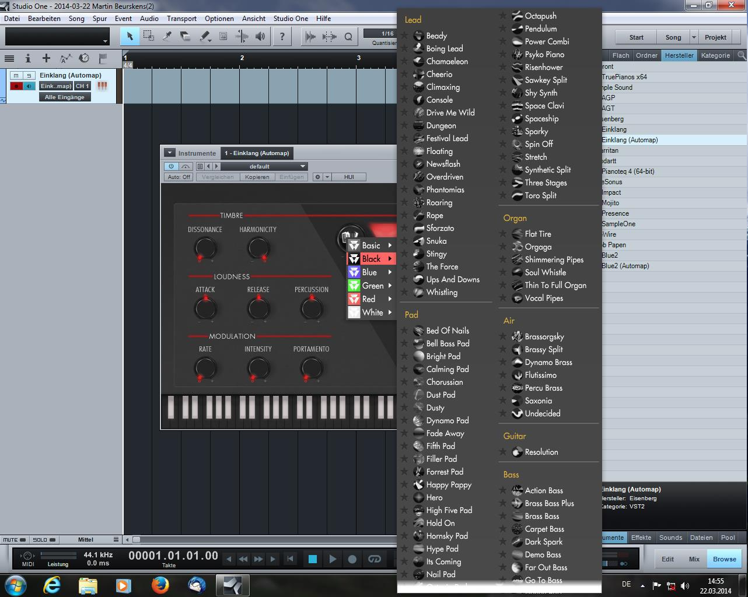This screenshot has width=748, height=597.
Task: Select the Calming Pad preset
Action: (448, 369)
